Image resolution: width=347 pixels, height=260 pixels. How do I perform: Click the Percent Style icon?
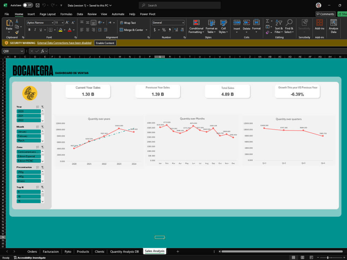click(x=164, y=30)
